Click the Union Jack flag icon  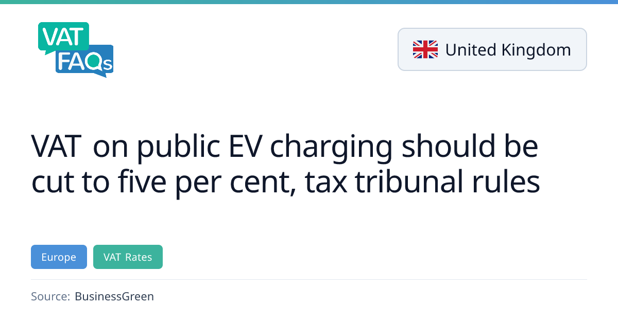[x=425, y=49]
